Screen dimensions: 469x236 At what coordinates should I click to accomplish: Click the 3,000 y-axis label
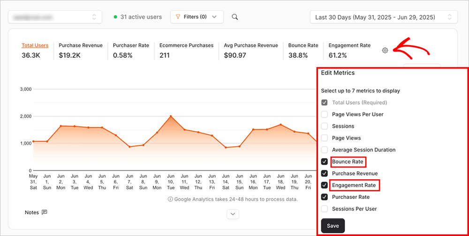(26, 89)
